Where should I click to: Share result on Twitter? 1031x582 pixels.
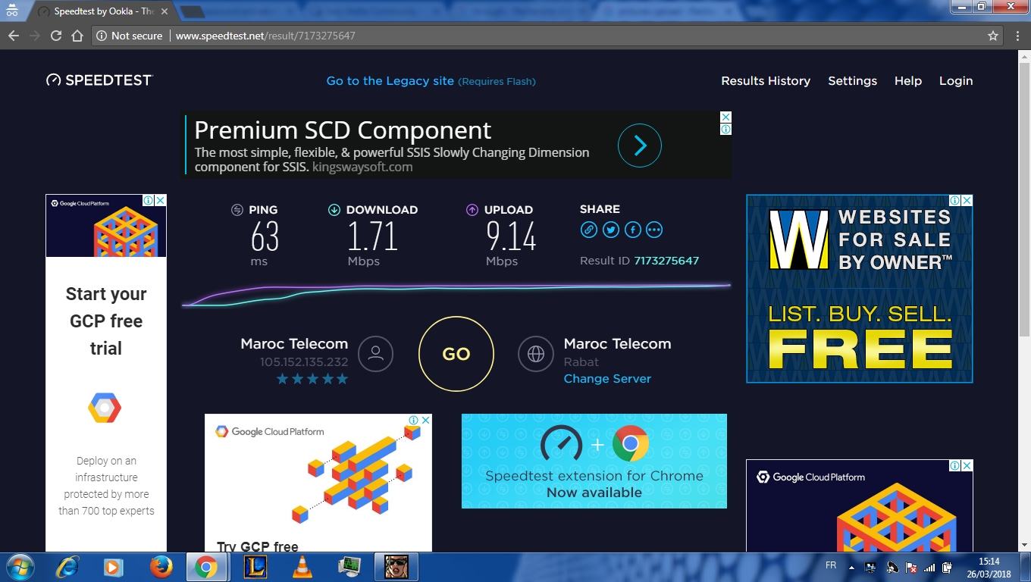coord(611,230)
